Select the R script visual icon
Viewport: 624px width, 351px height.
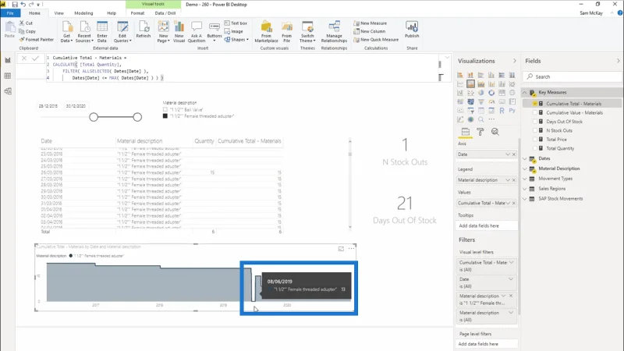click(x=502, y=111)
